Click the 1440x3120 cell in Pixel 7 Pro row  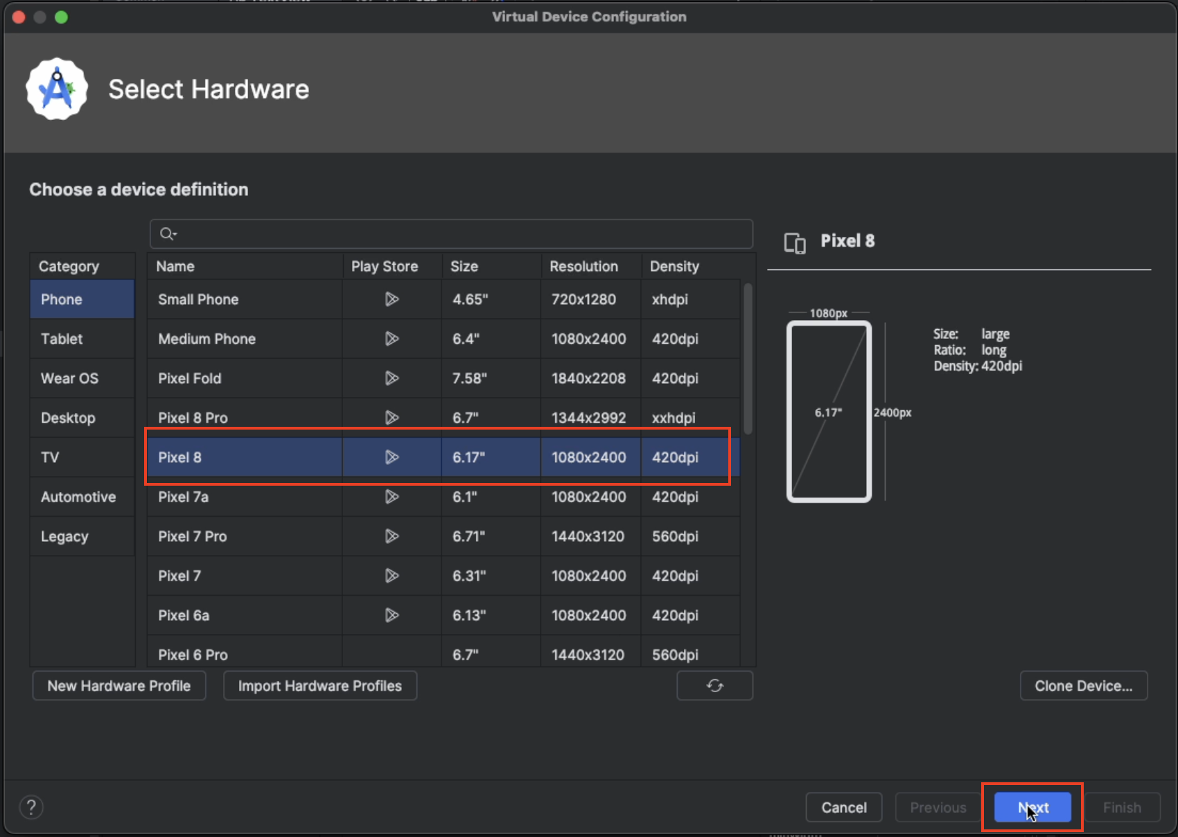(590, 536)
